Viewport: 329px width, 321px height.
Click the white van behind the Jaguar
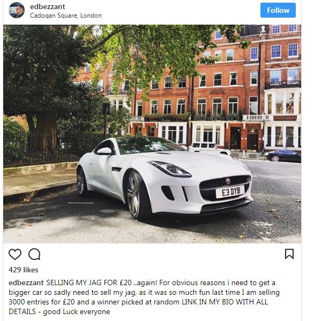pyautogui.click(x=209, y=148)
